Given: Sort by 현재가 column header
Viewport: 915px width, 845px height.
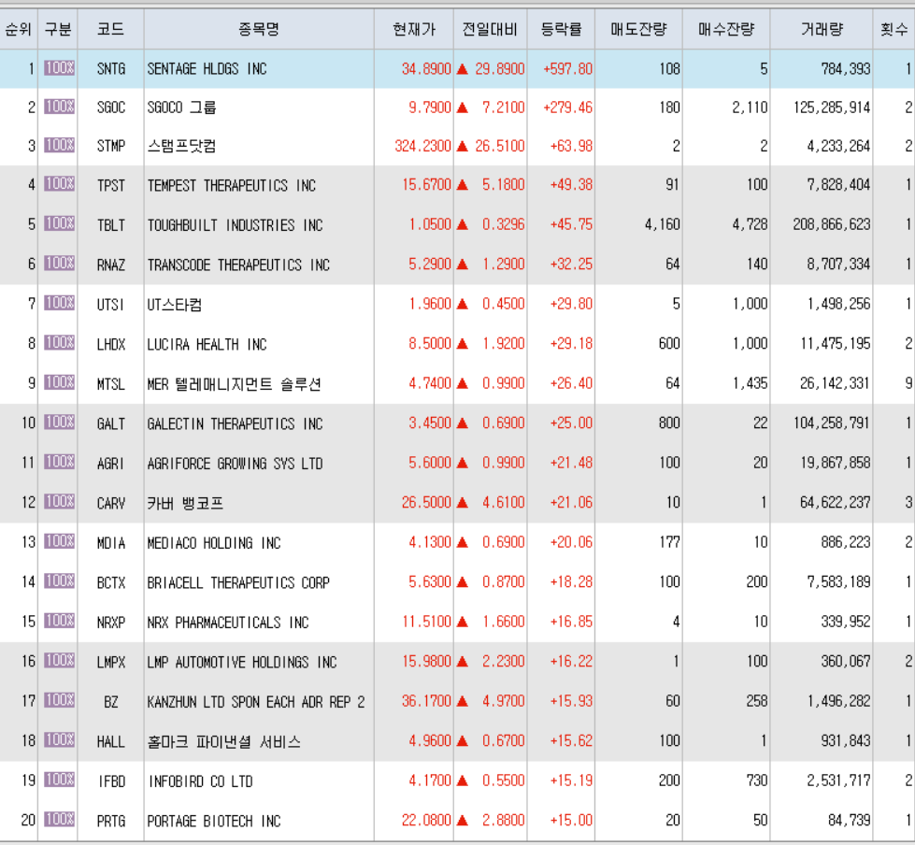Looking at the screenshot, I should 414,29.
